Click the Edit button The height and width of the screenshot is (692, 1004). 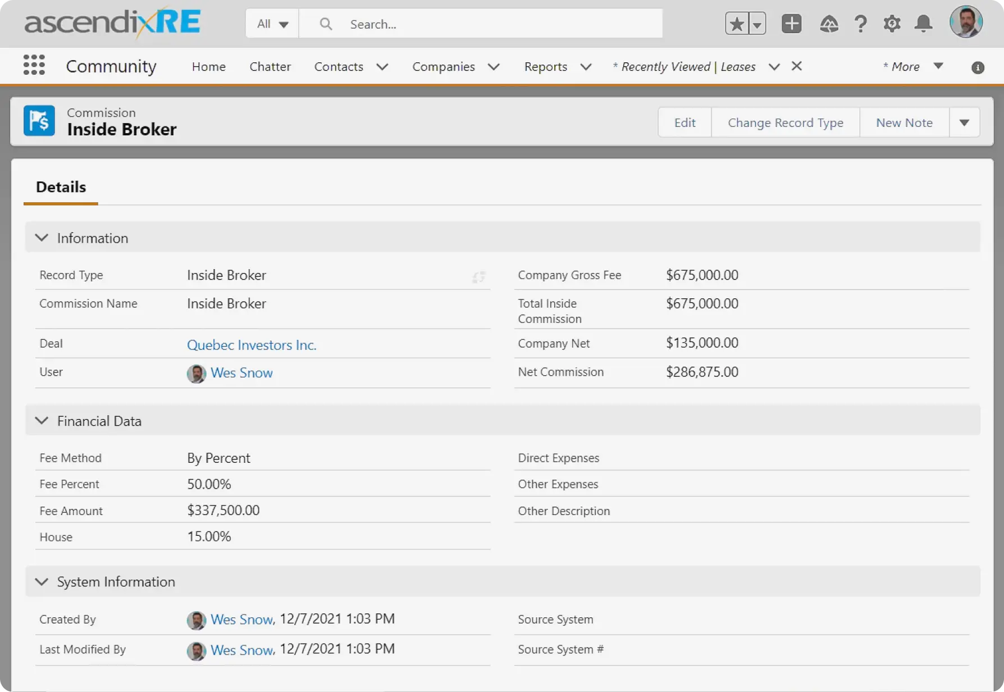(x=684, y=122)
